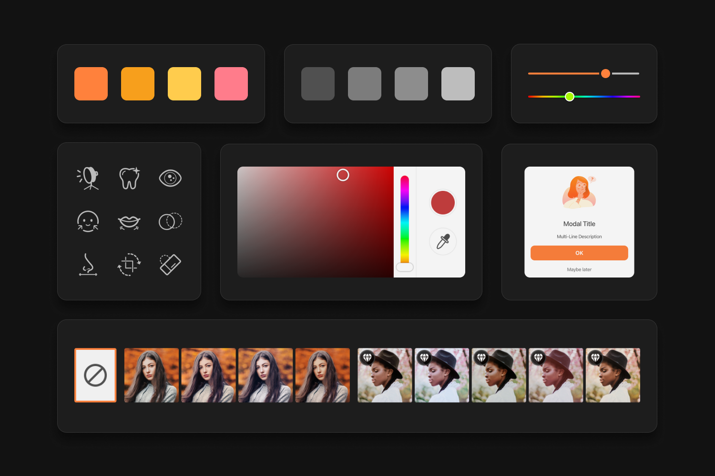Select the last long-haired woman filter thumbnail
Image resolution: width=715 pixels, height=476 pixels.
323,375
